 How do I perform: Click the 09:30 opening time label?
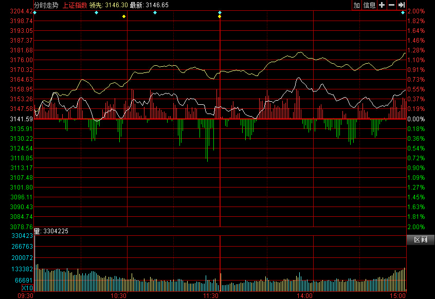click(26, 295)
